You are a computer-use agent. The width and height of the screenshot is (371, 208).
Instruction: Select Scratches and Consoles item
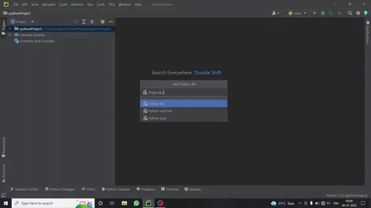coord(34,41)
